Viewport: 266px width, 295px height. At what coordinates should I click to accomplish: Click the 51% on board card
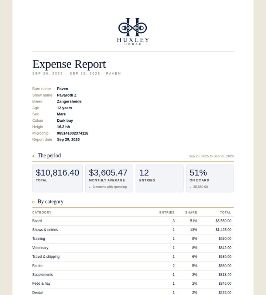[x=210, y=178]
